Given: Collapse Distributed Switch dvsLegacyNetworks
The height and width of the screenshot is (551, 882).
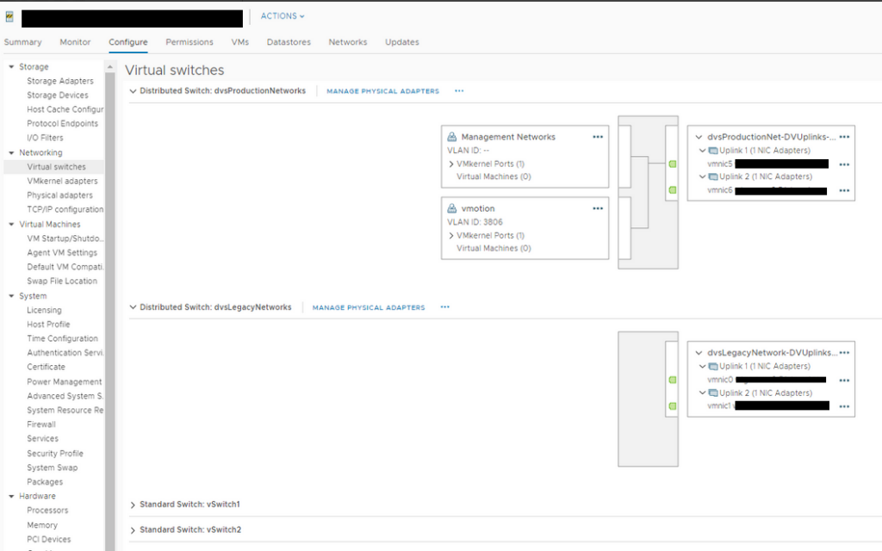Looking at the screenshot, I should tap(133, 307).
